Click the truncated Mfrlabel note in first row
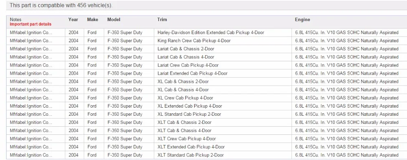 31,32
